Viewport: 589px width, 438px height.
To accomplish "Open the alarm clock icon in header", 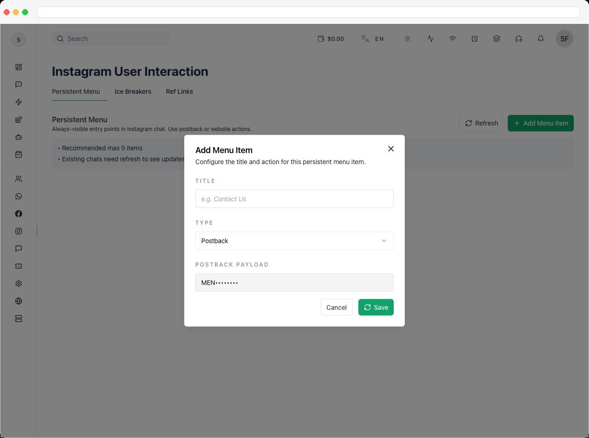I will pos(475,39).
